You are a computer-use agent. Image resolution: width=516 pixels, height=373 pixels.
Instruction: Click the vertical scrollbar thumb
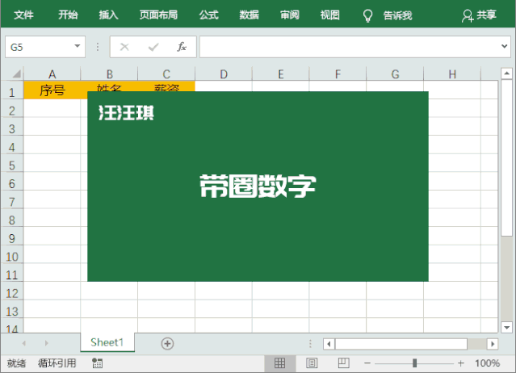tap(507, 157)
